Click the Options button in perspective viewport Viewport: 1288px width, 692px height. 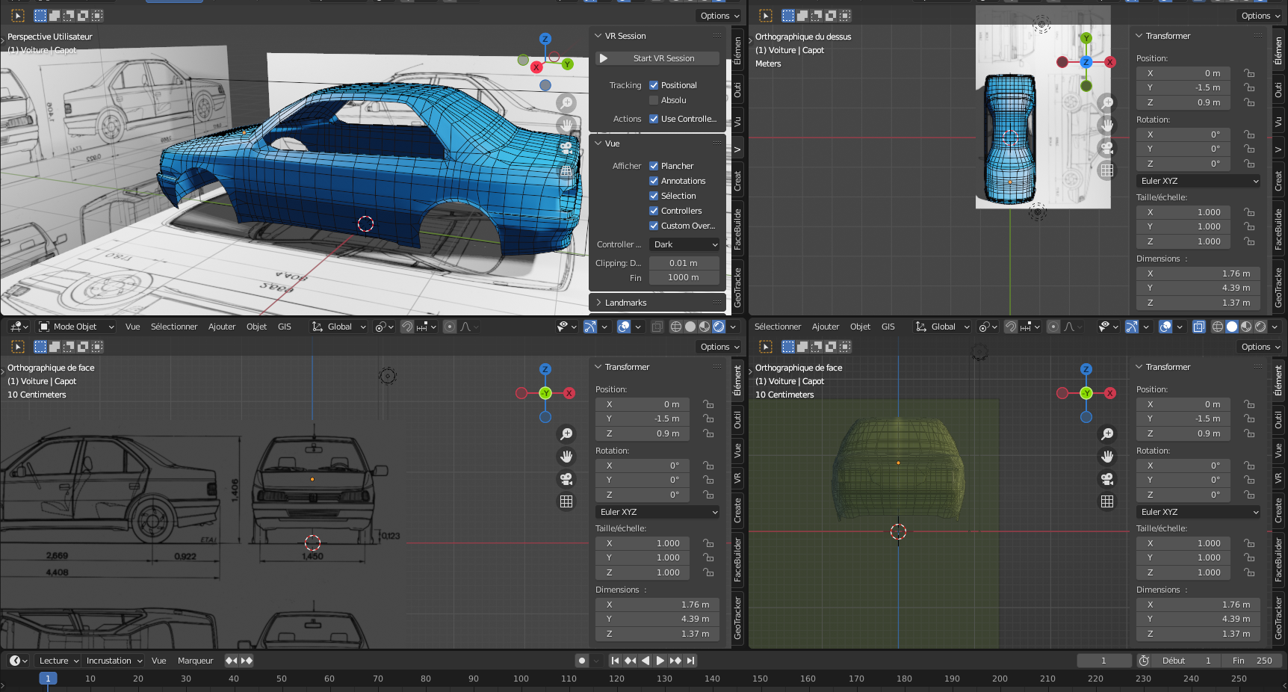point(719,16)
